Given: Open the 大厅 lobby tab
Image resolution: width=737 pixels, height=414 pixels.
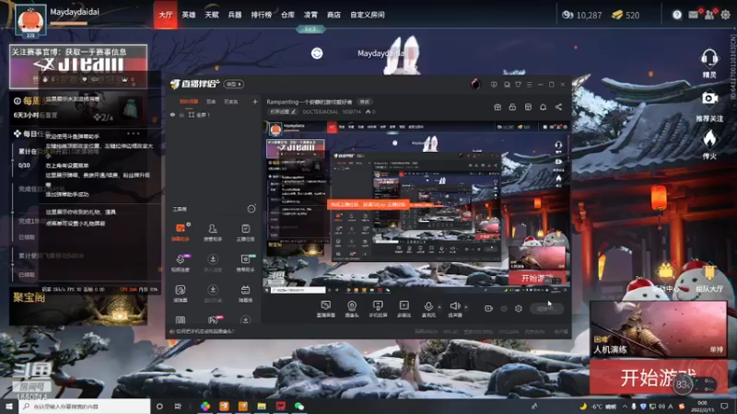Looking at the screenshot, I should (x=166, y=15).
